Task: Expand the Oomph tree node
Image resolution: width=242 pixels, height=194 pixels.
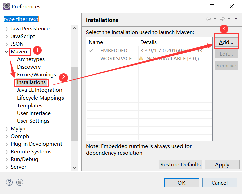Action: pos(7,137)
